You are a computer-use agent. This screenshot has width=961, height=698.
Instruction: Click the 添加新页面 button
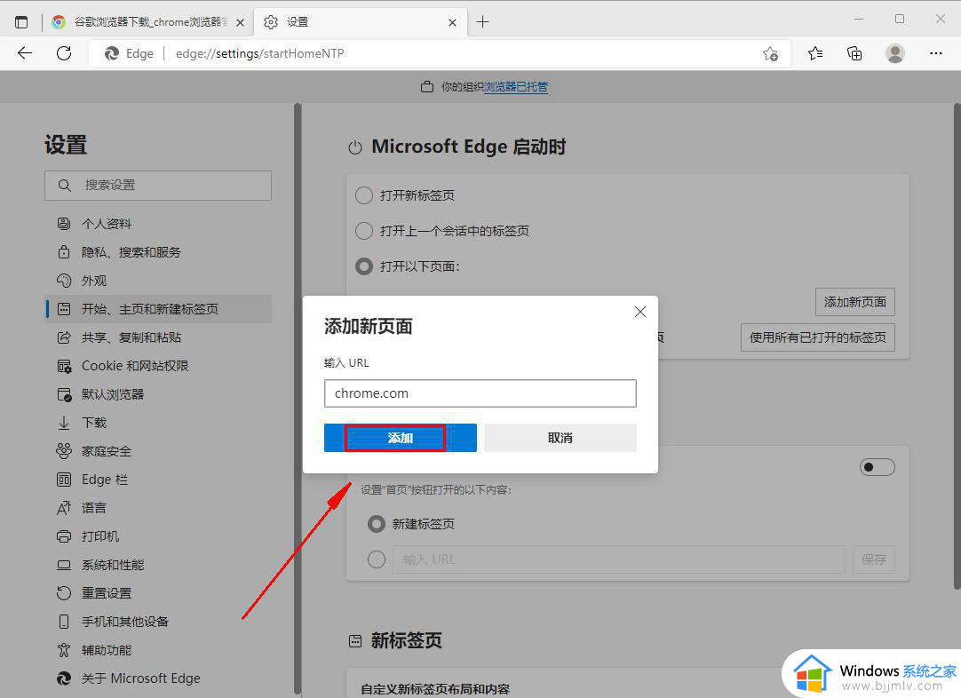pos(855,302)
